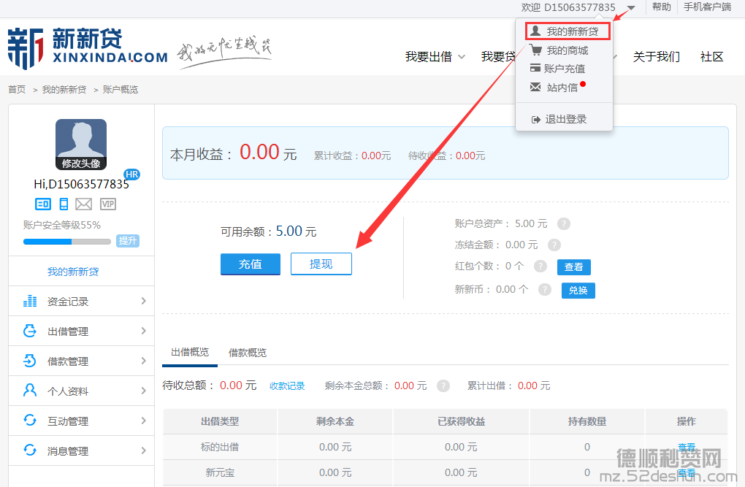The height and width of the screenshot is (487, 745).
Task: Click the mobile phone verification icon
Action: (64, 204)
